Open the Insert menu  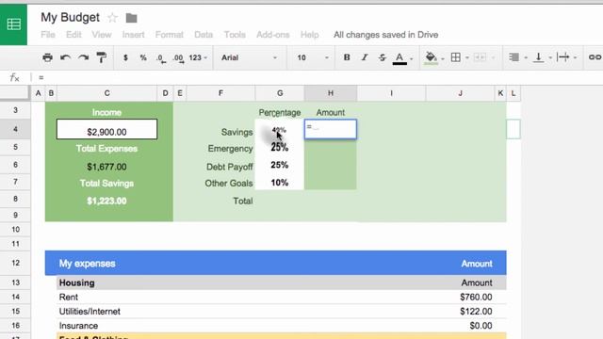pos(133,35)
